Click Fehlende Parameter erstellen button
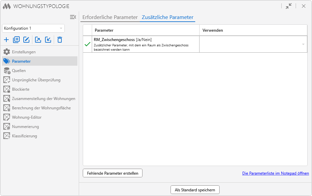The width and height of the screenshot is (312, 196). (112, 173)
